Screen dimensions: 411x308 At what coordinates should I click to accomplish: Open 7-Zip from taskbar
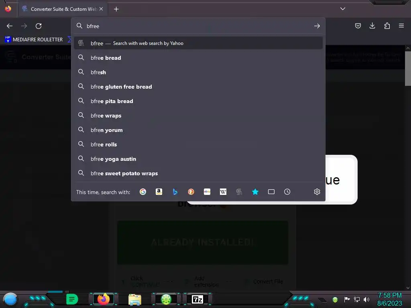pyautogui.click(x=197, y=299)
